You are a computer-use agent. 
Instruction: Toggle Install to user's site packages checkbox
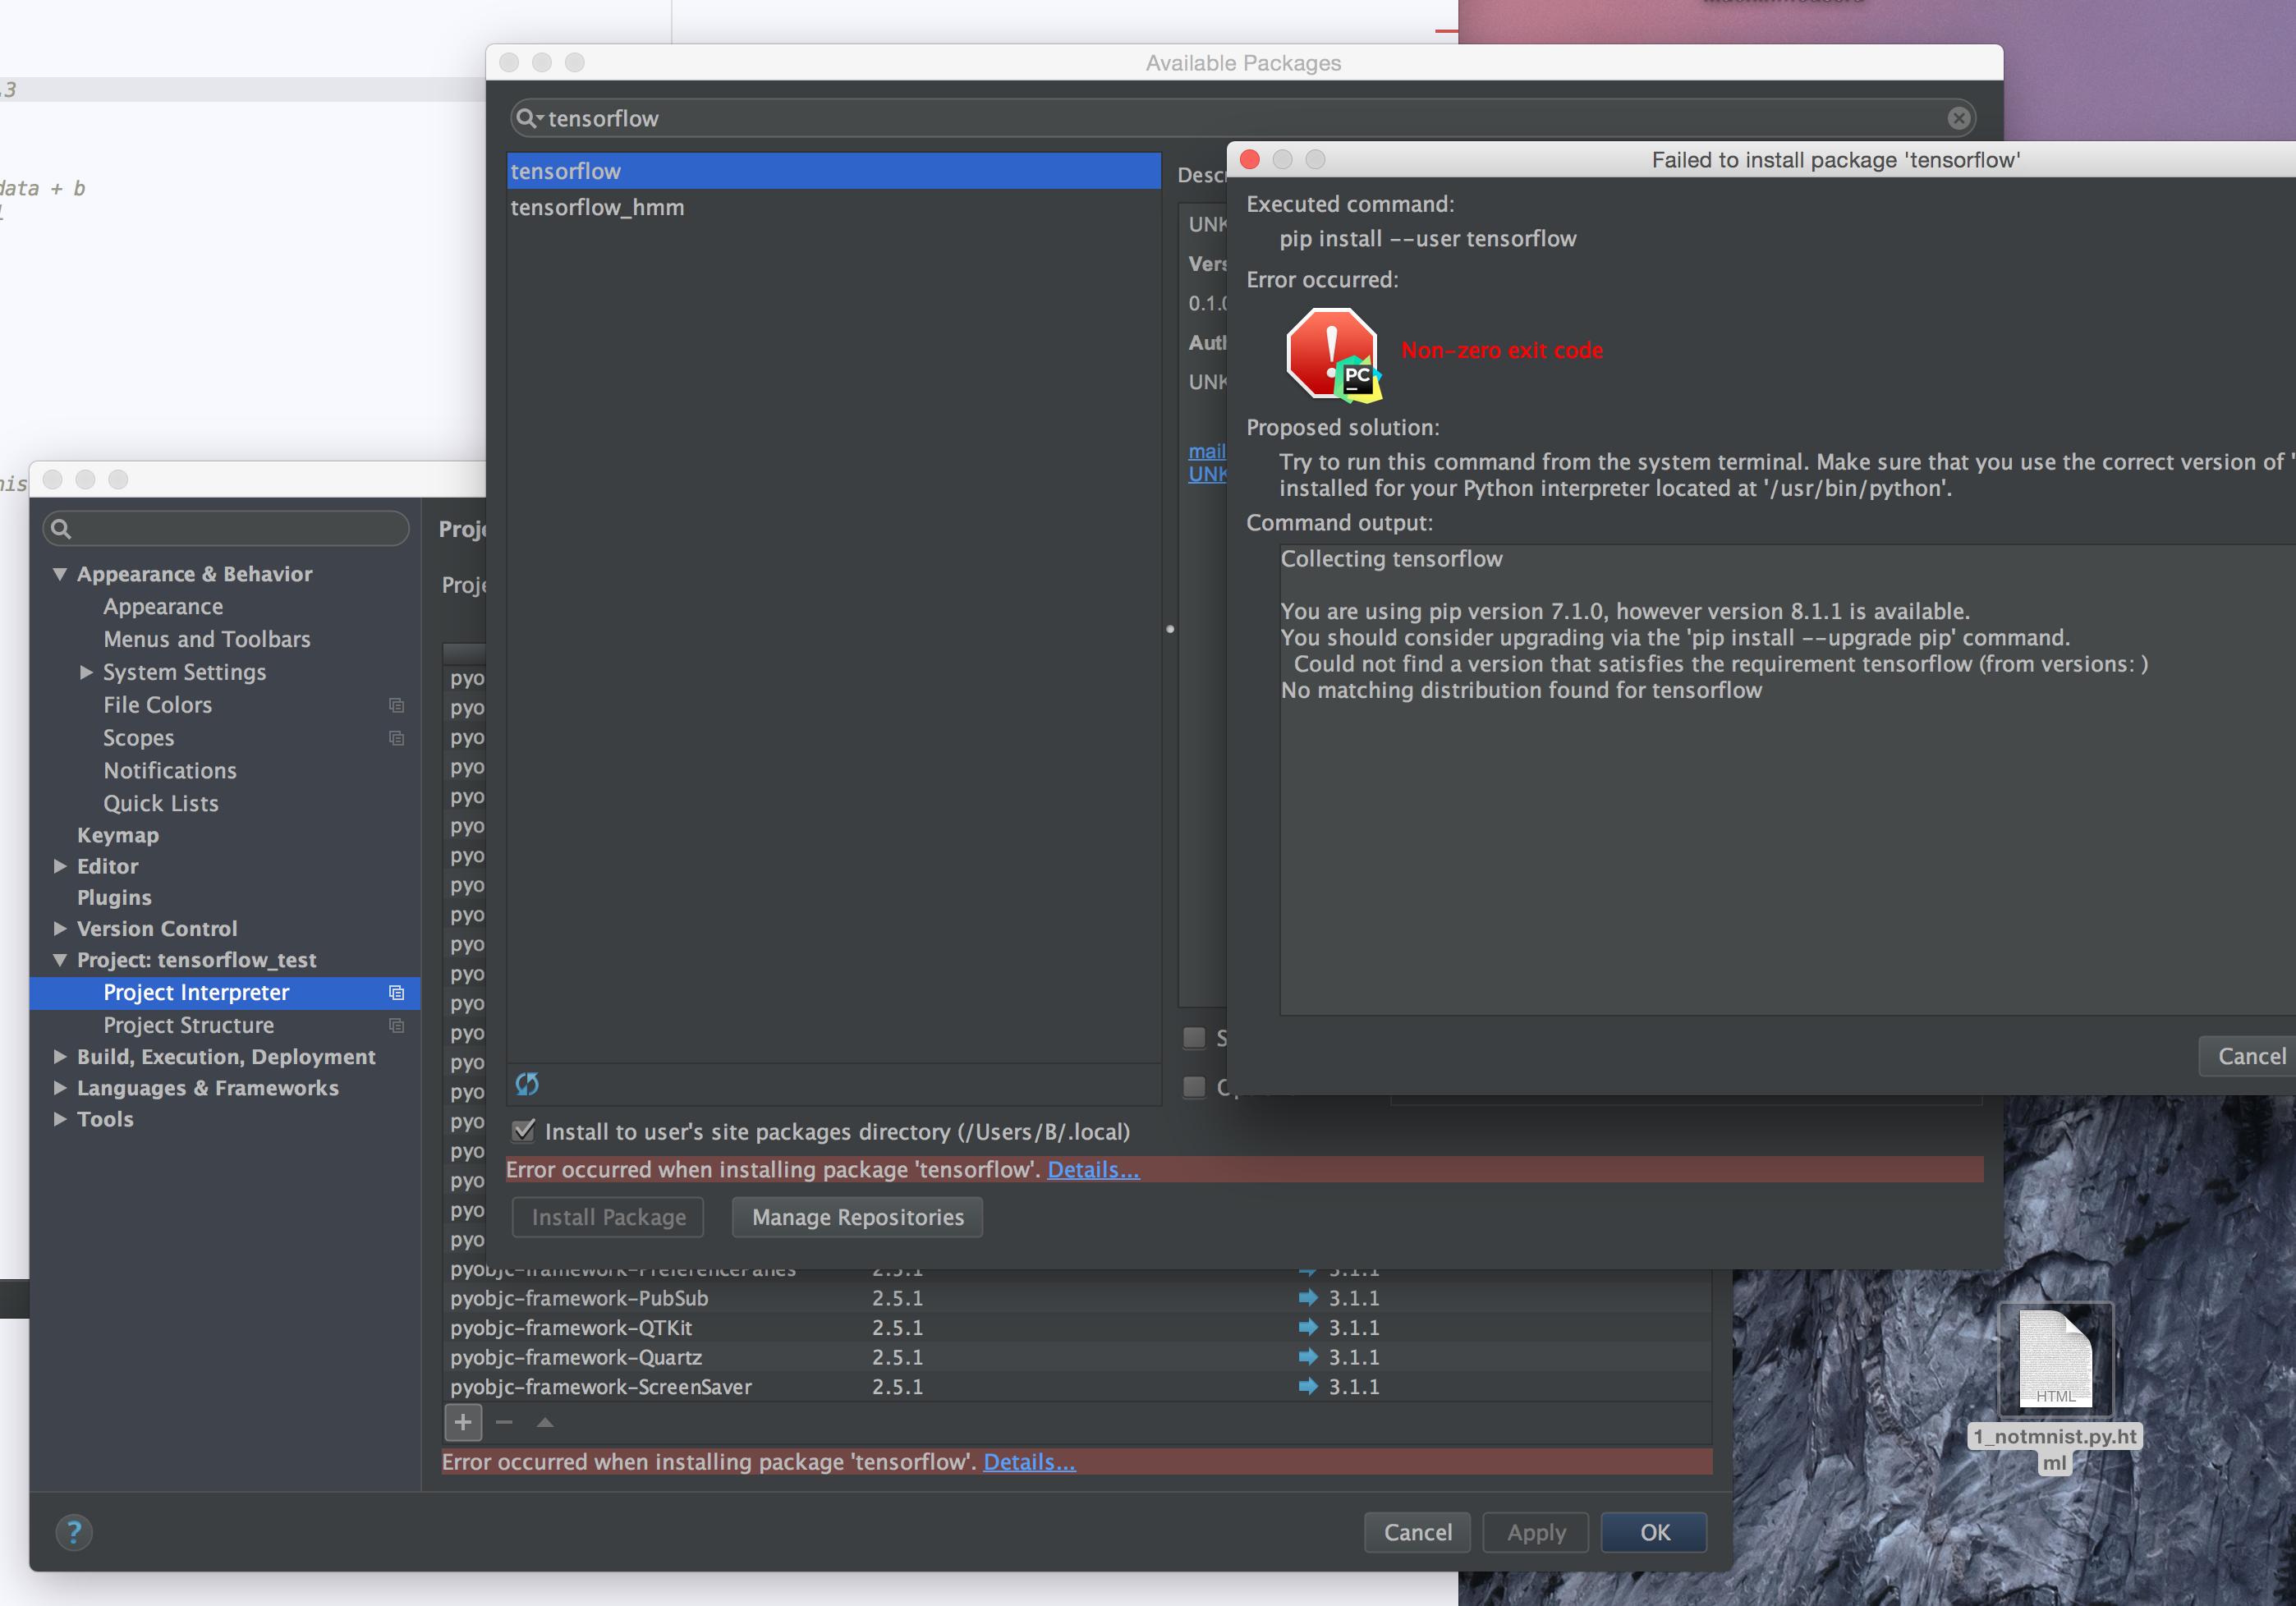523,1131
